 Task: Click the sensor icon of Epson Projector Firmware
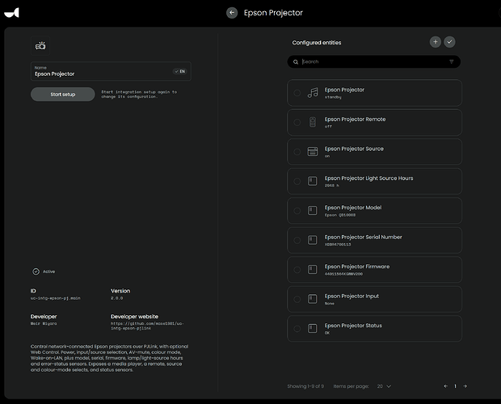tap(313, 270)
